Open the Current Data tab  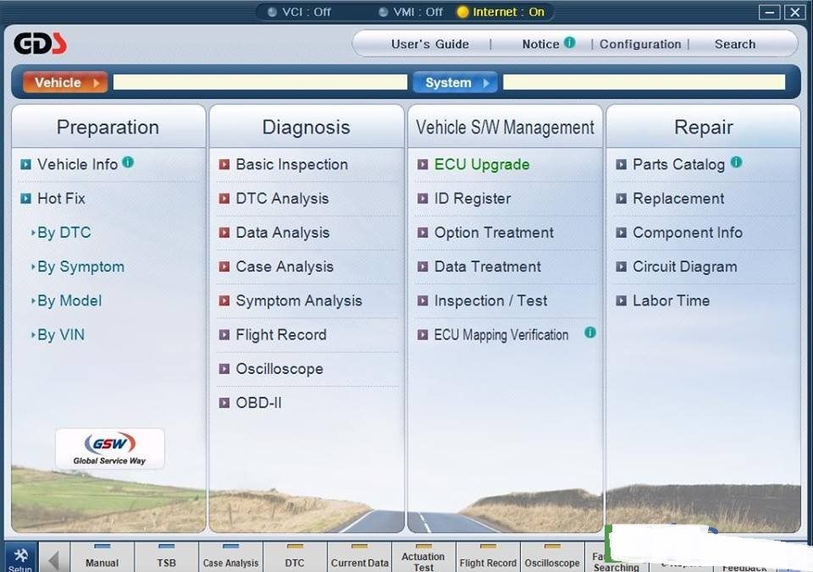(359, 558)
